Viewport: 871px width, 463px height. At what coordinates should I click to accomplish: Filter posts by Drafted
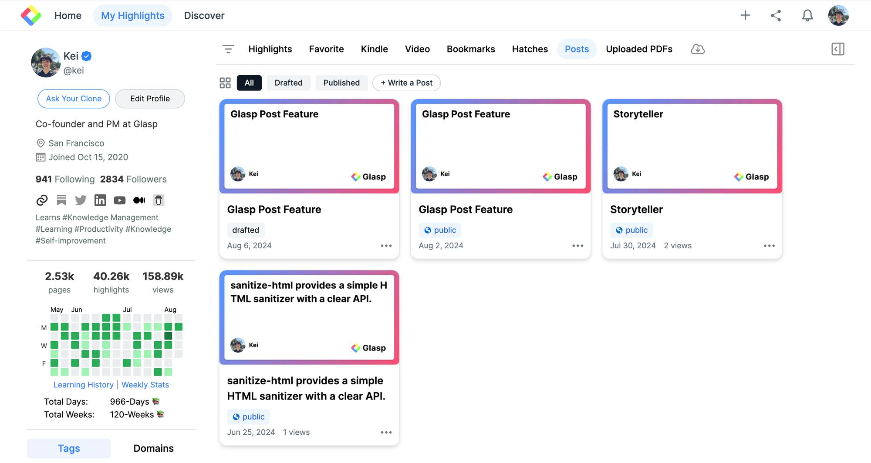(x=288, y=83)
